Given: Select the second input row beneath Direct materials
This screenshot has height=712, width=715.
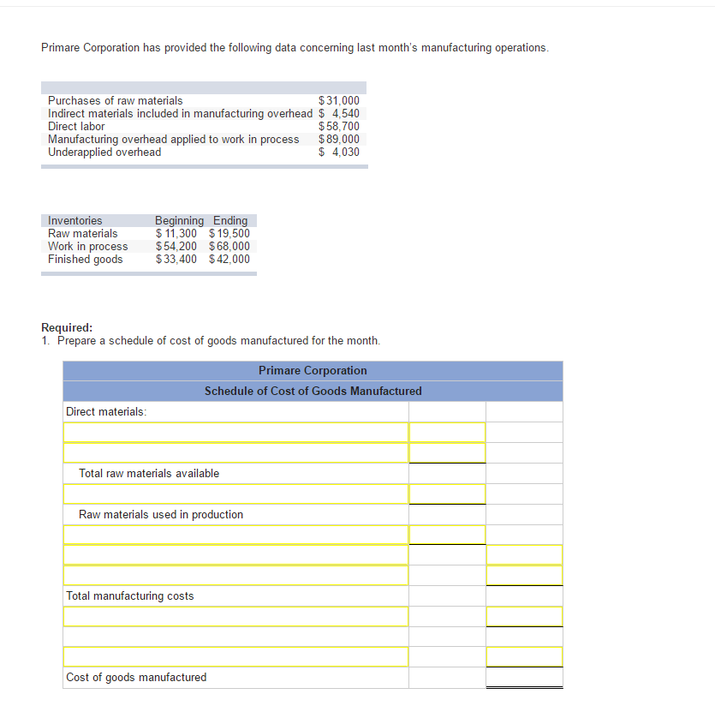Looking at the screenshot, I should [235, 452].
